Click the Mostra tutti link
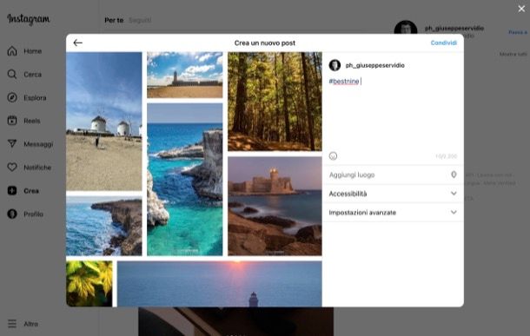This screenshot has width=530, height=336. click(513, 54)
